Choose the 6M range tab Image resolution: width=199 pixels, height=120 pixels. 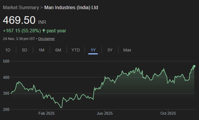(x=58, y=50)
